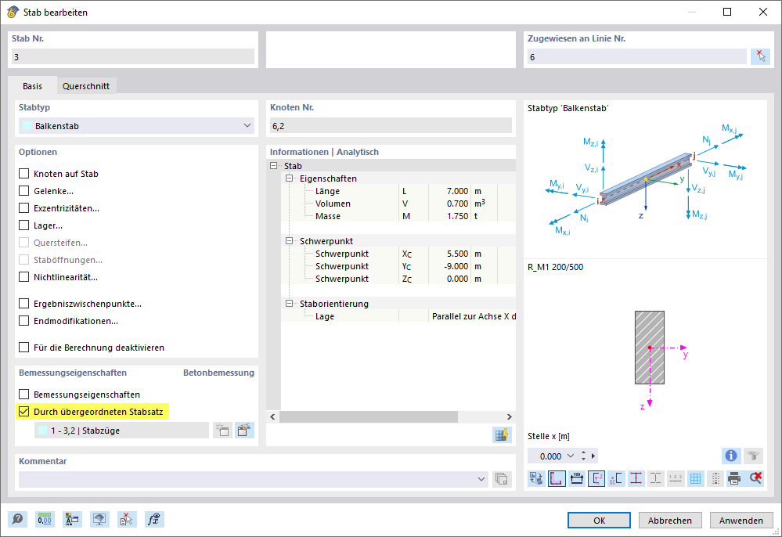Check the Endmodifikationen... option
The height and width of the screenshot is (537, 782).
coord(24,321)
